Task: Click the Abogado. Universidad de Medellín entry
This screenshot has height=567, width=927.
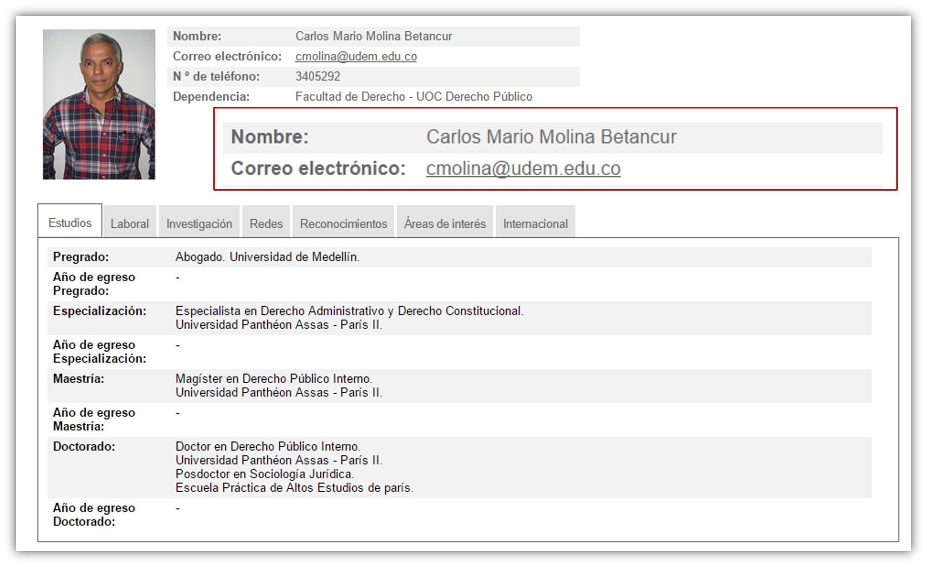Action: [267, 257]
